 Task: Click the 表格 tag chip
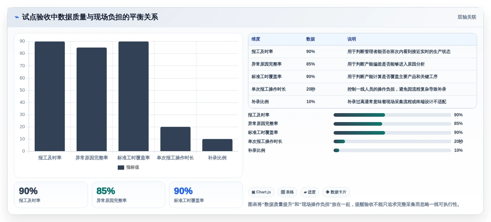287,192
